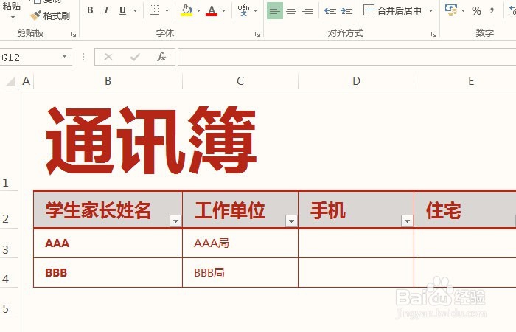Image resolution: width=516 pixels, height=332 pixels.
Task: Select cell containing AAA局
Action: (240, 243)
